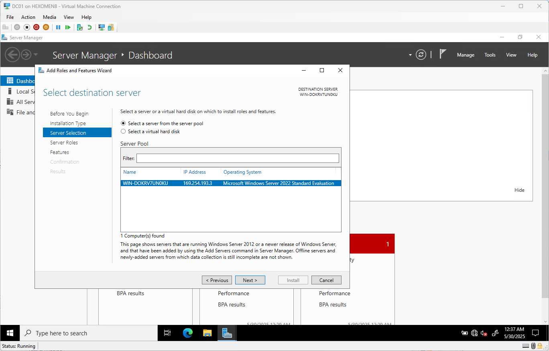Open the File menu of VM Connection

[x=10, y=17]
